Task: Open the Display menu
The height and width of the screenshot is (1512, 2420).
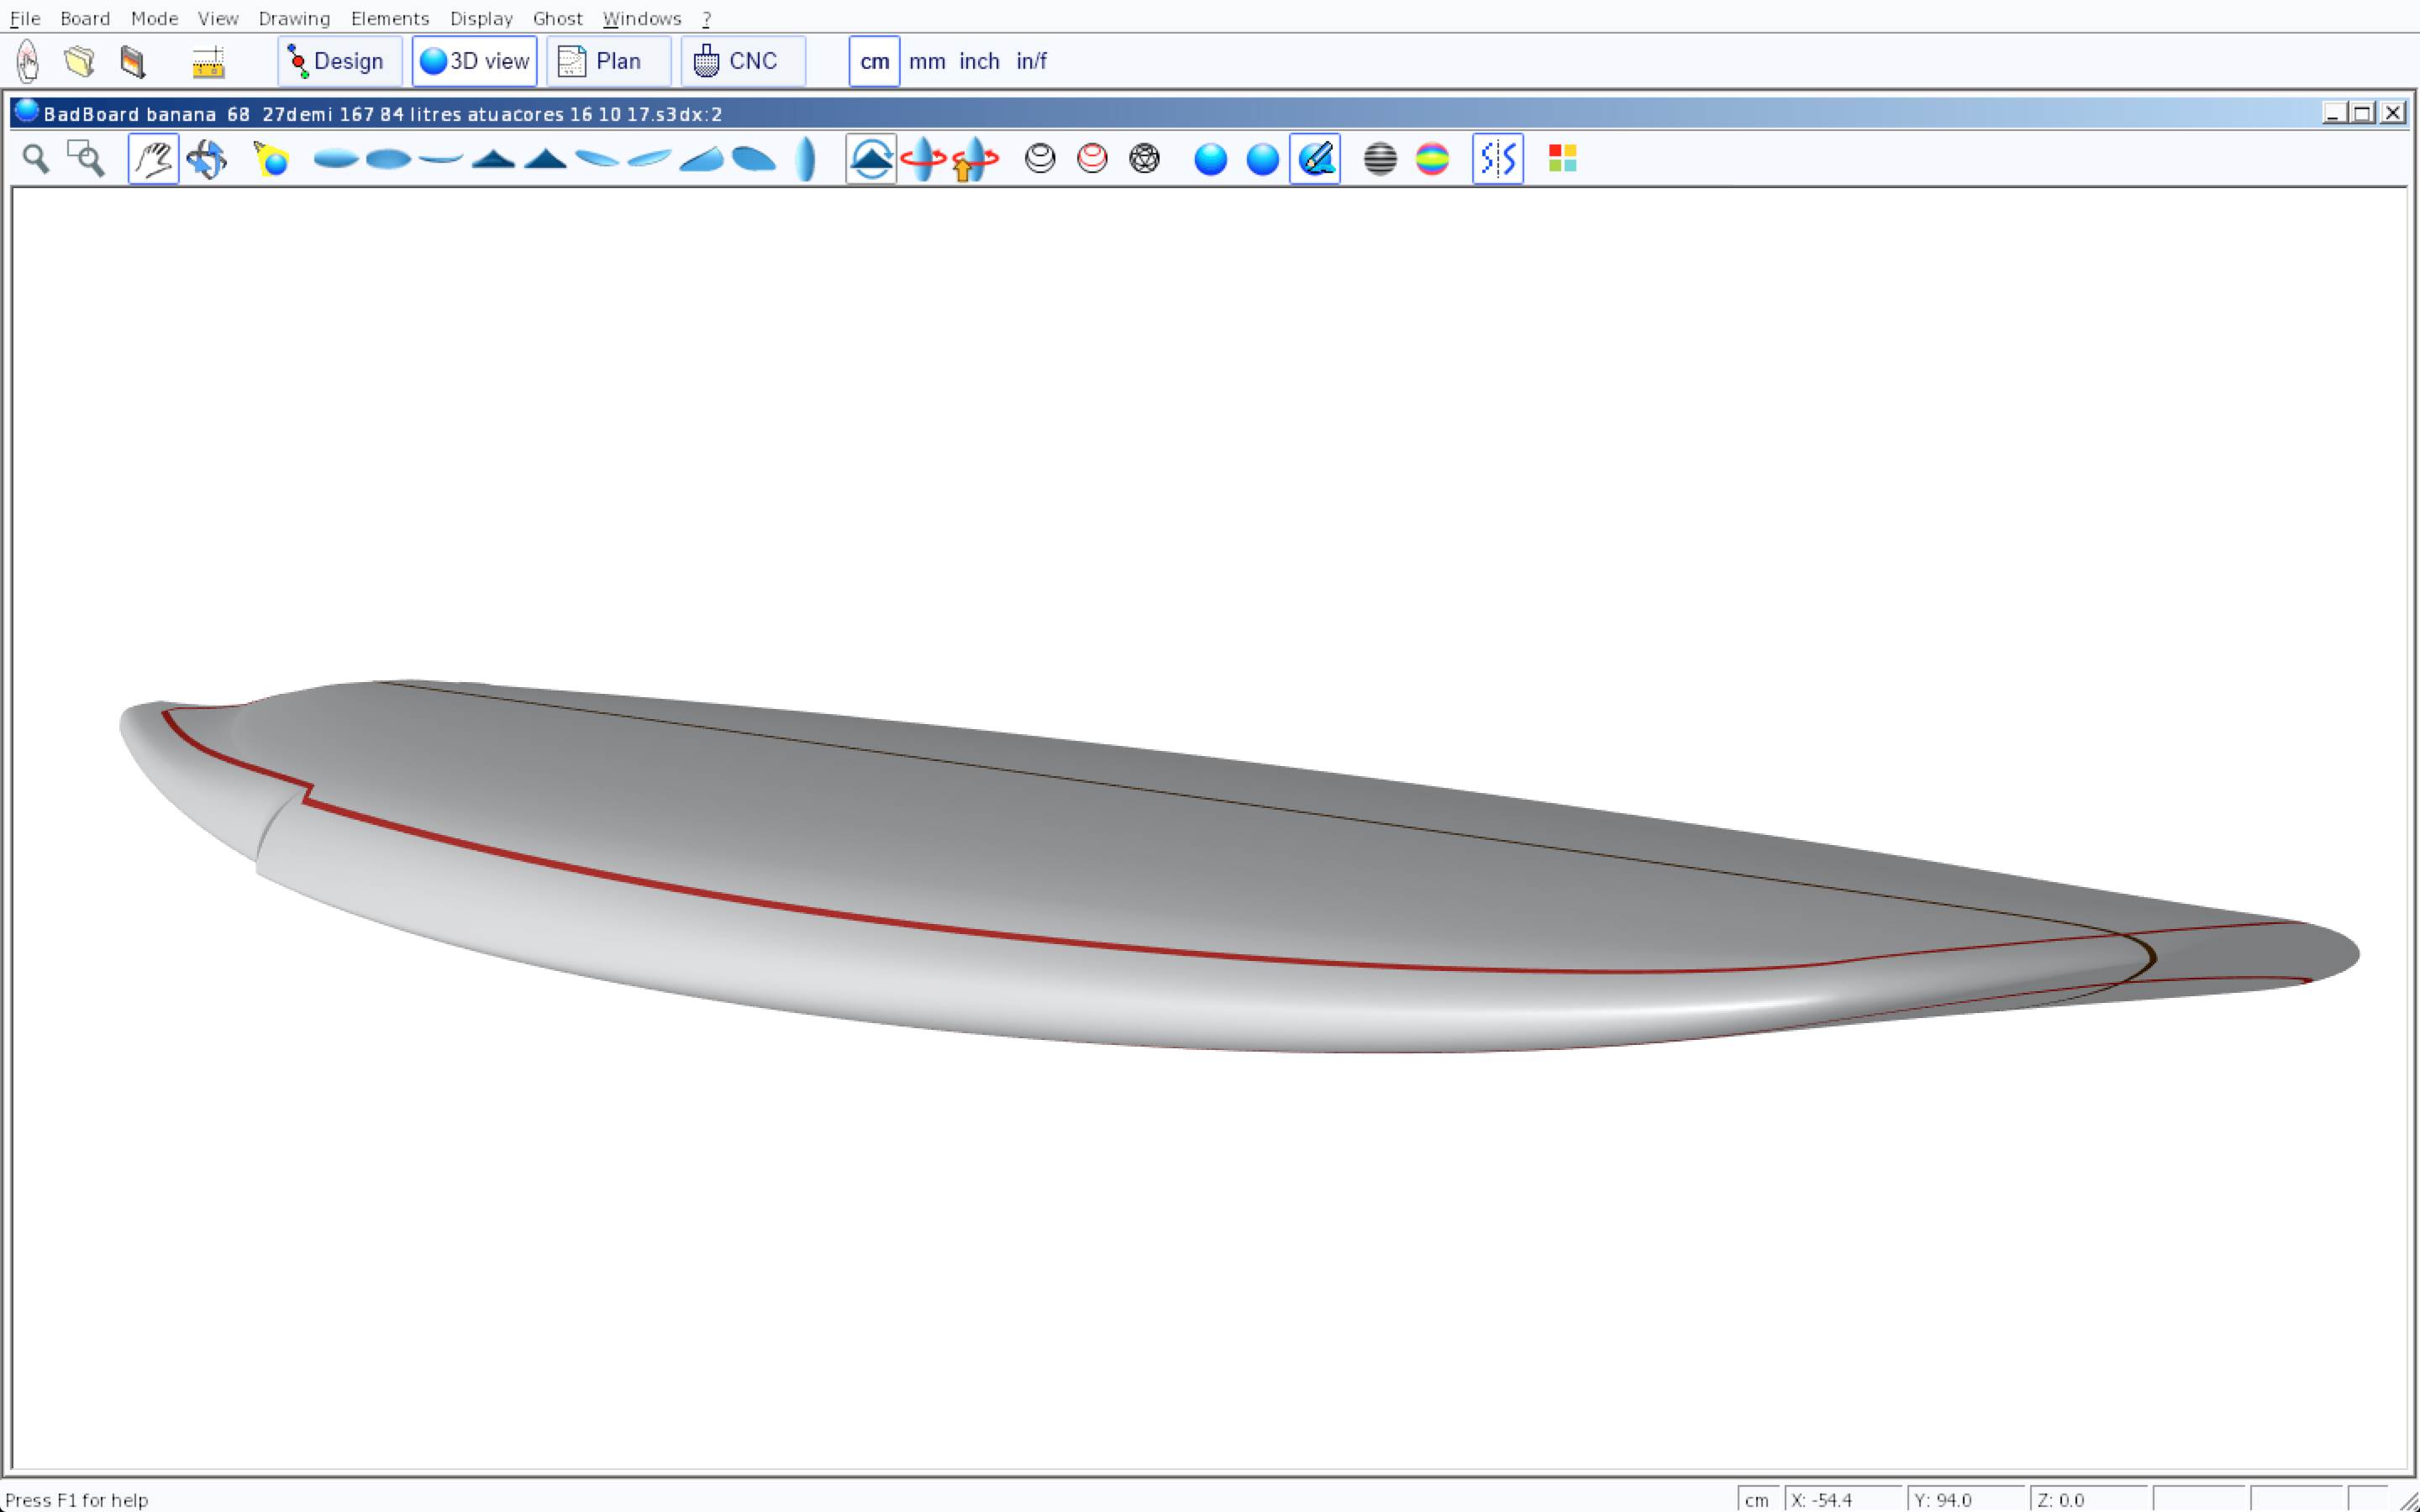Action: click(481, 18)
